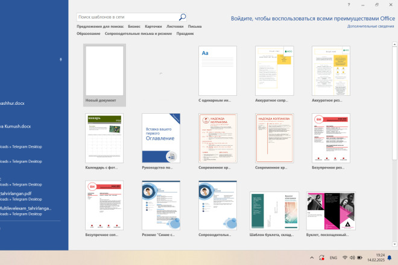Choose the Новый документ blank template
The height and width of the screenshot is (265, 398).
coord(104,75)
